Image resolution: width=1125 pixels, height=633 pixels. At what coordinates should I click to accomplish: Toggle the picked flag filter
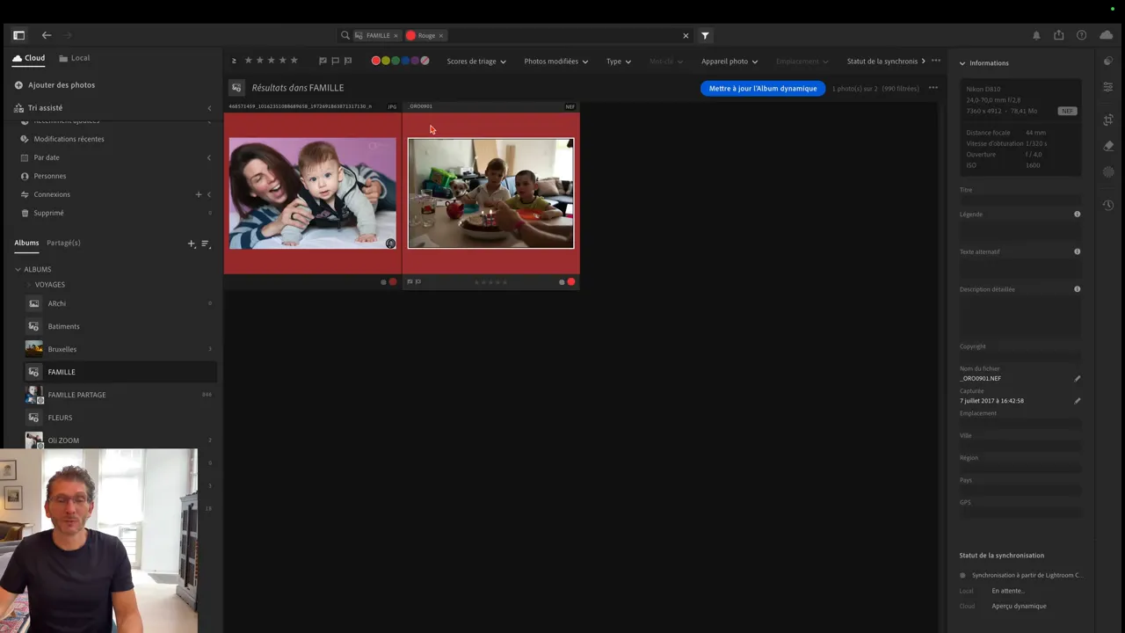coord(323,61)
